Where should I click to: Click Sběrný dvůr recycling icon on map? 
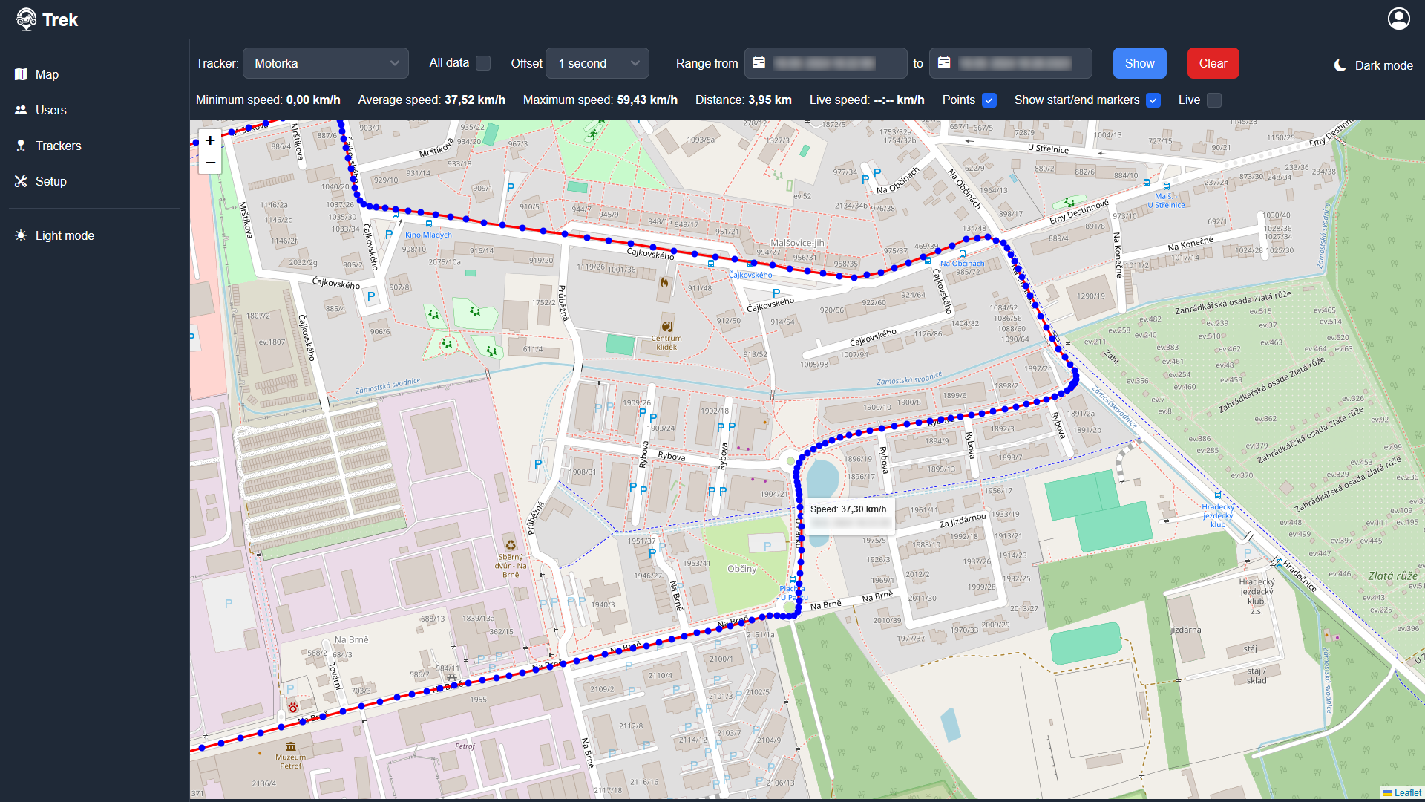(511, 545)
